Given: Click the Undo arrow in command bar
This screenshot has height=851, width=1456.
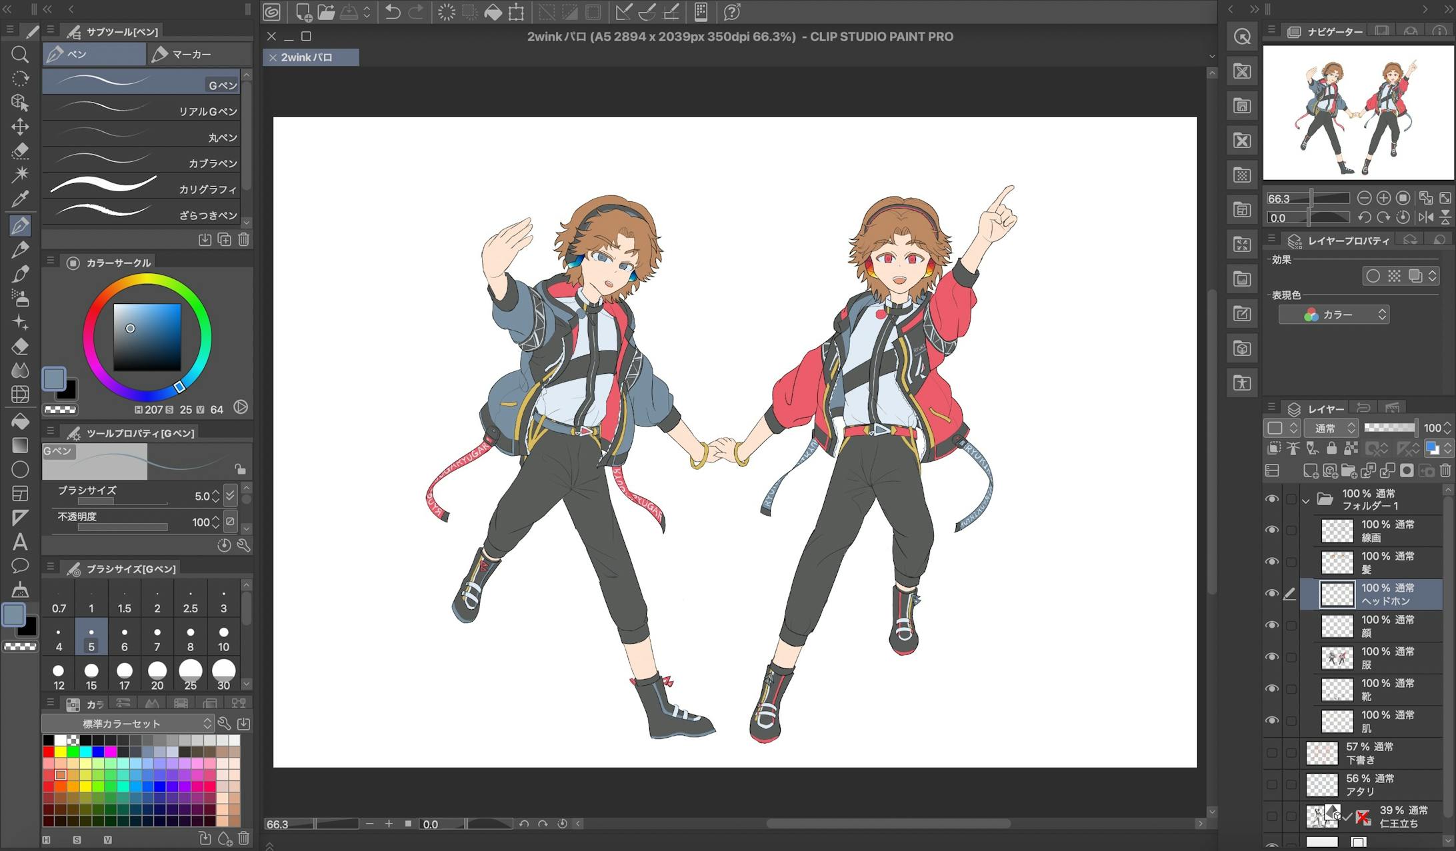Looking at the screenshot, I should tap(393, 12).
